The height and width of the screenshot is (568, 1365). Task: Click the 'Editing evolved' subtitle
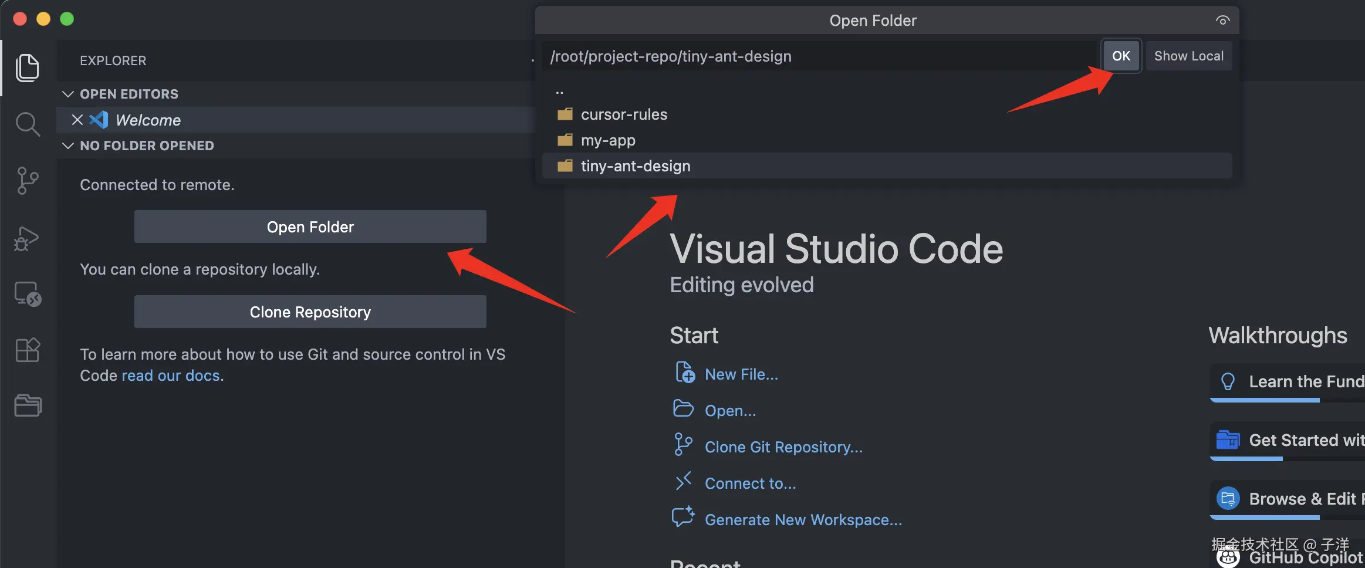pyautogui.click(x=742, y=285)
